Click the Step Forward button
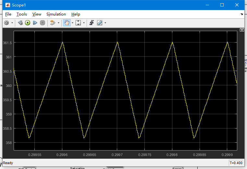 pyautogui.click(x=35, y=23)
